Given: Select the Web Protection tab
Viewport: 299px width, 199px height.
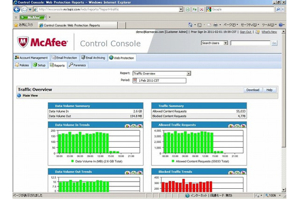Looking at the screenshot, I should tap(121, 58).
